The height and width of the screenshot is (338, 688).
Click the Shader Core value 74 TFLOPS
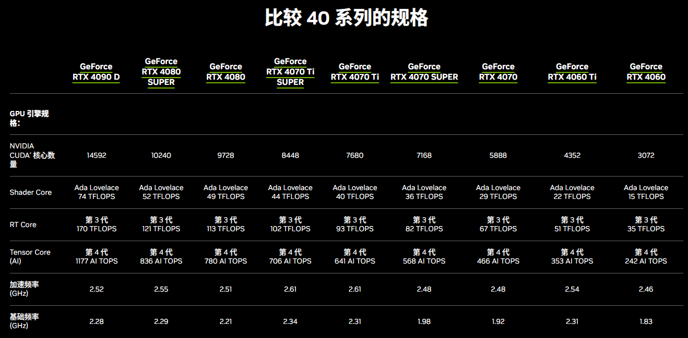(x=97, y=196)
